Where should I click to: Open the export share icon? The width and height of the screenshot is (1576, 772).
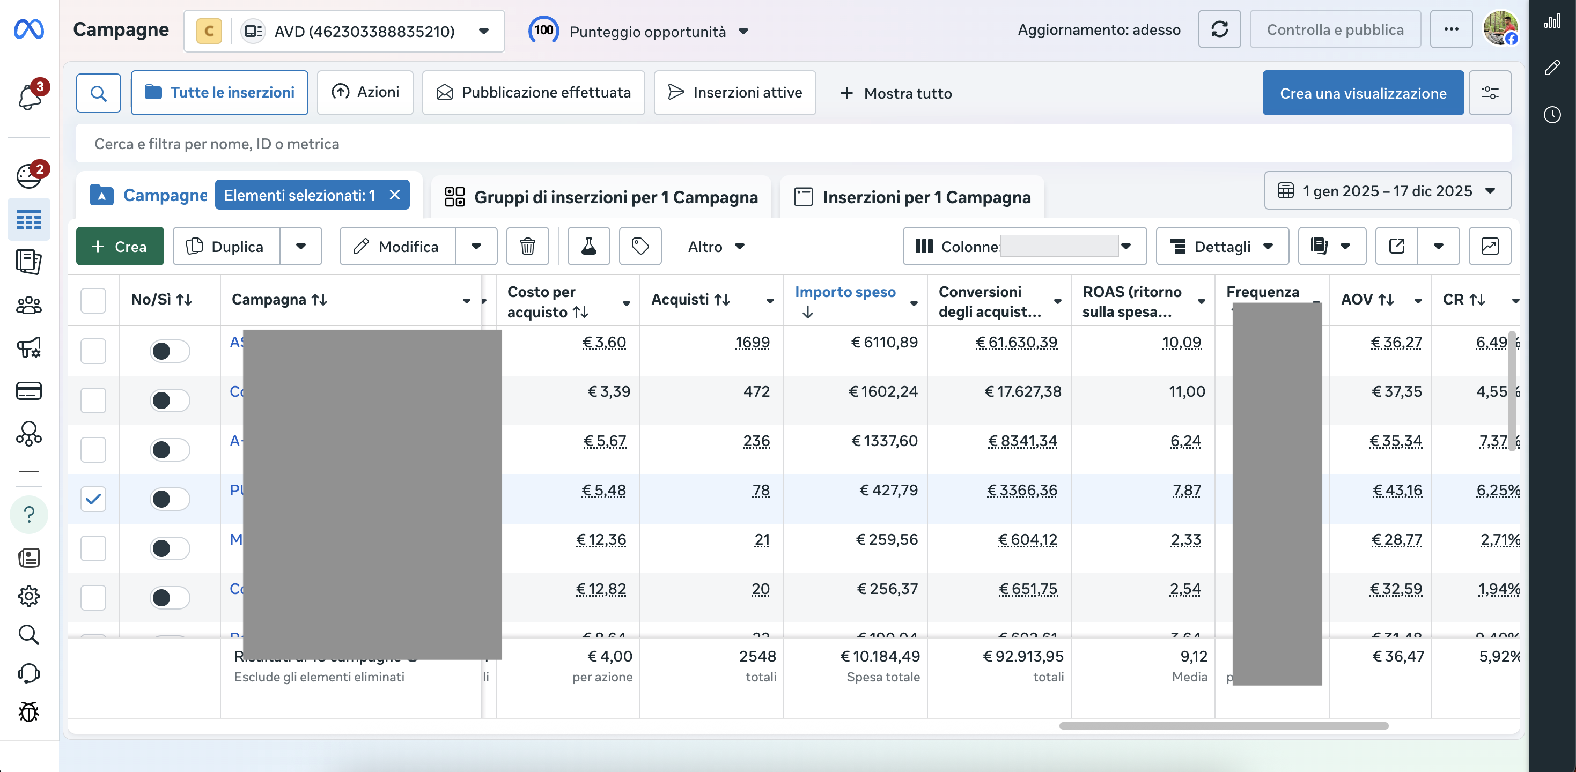pyautogui.click(x=1396, y=246)
